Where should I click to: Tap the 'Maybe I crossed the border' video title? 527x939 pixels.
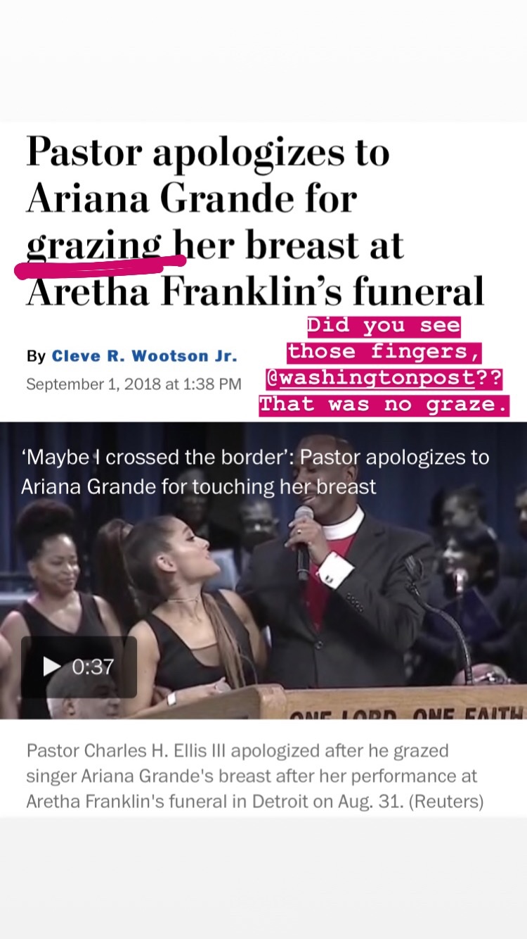[255, 472]
